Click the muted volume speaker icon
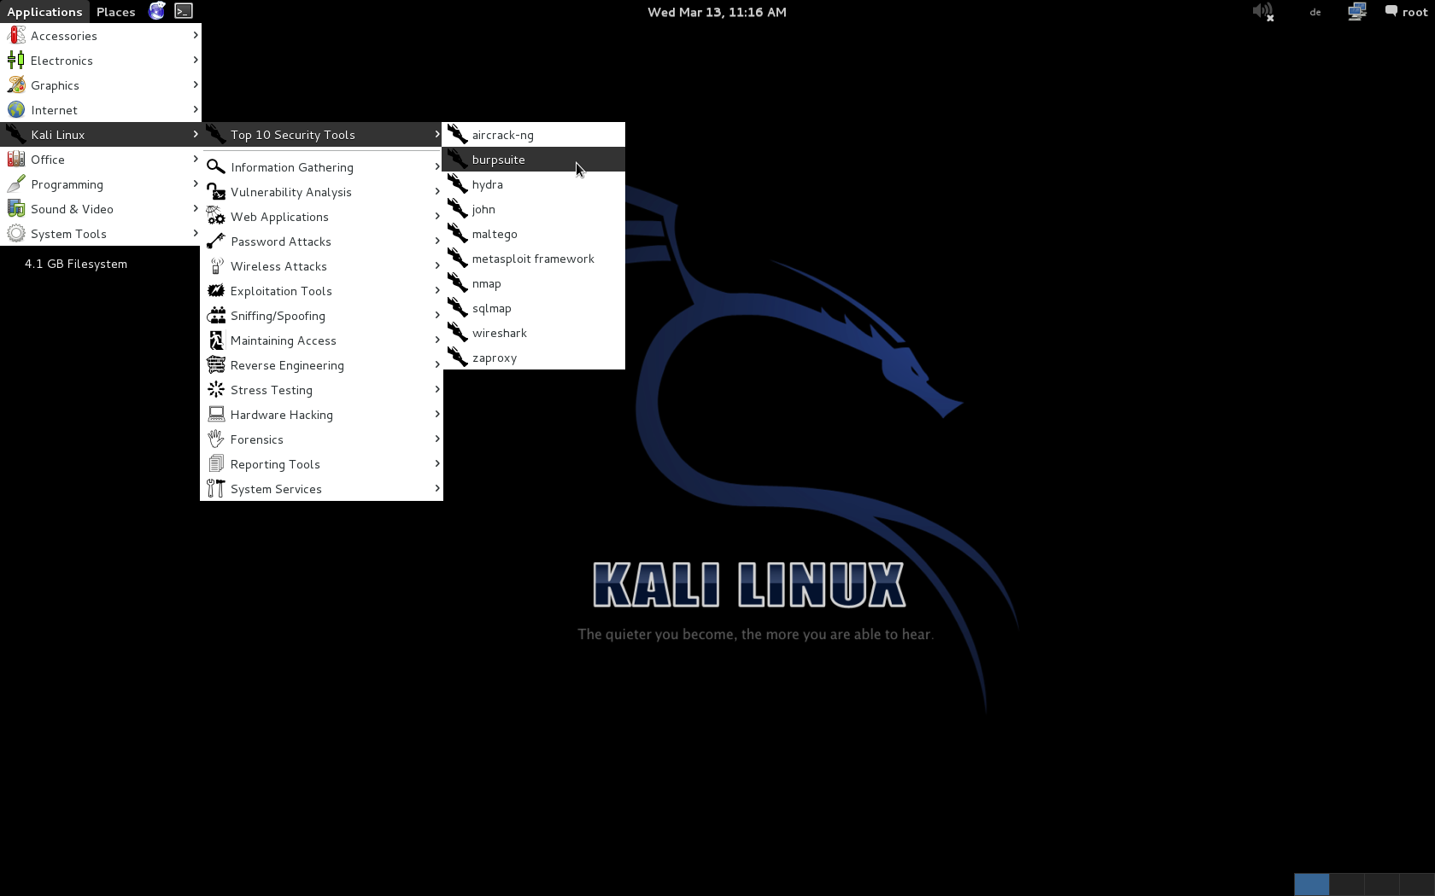 coord(1262,12)
